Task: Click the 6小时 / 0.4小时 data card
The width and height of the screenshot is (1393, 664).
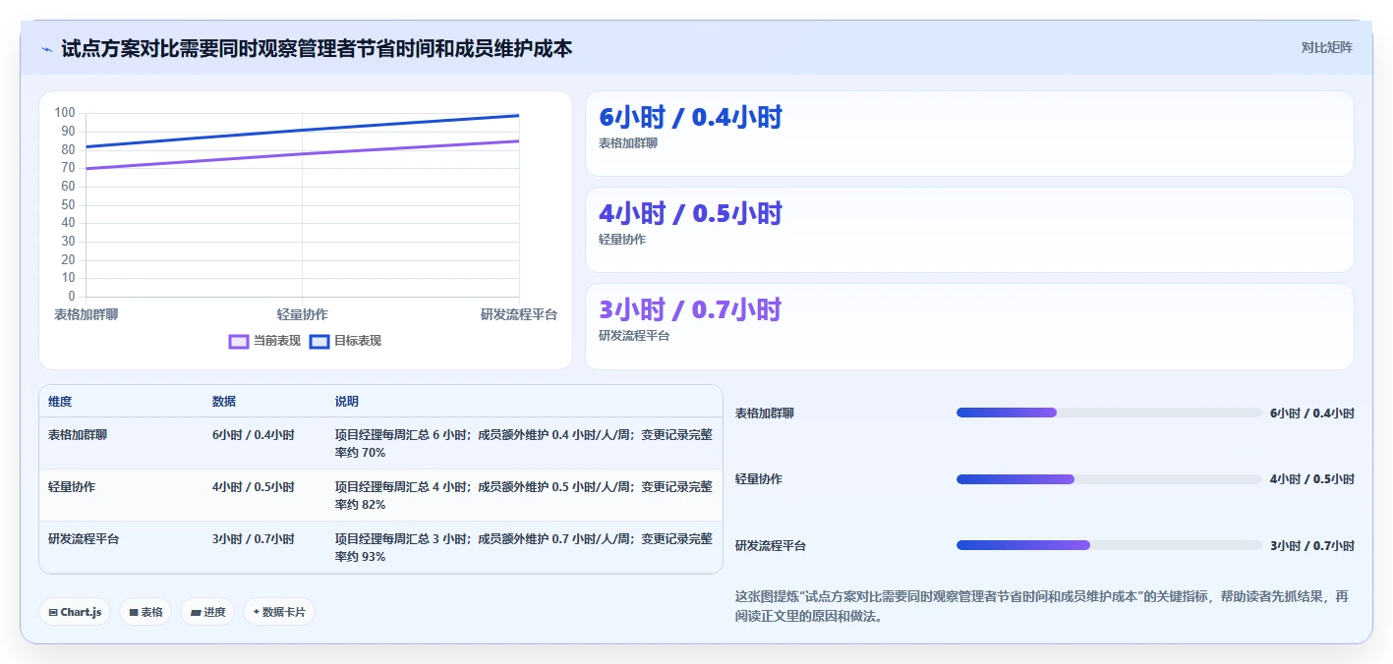Action: [969, 134]
